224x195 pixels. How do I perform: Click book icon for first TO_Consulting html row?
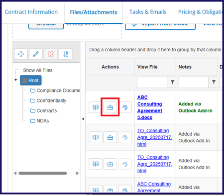pyautogui.click(x=96, y=137)
